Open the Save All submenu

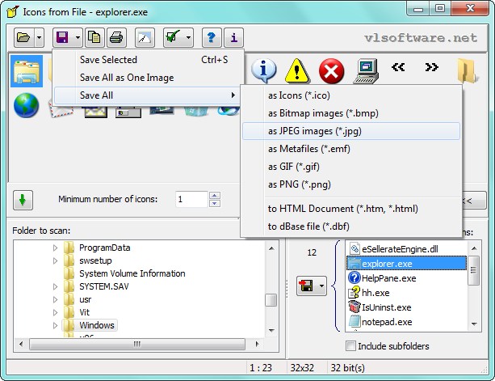click(x=148, y=95)
